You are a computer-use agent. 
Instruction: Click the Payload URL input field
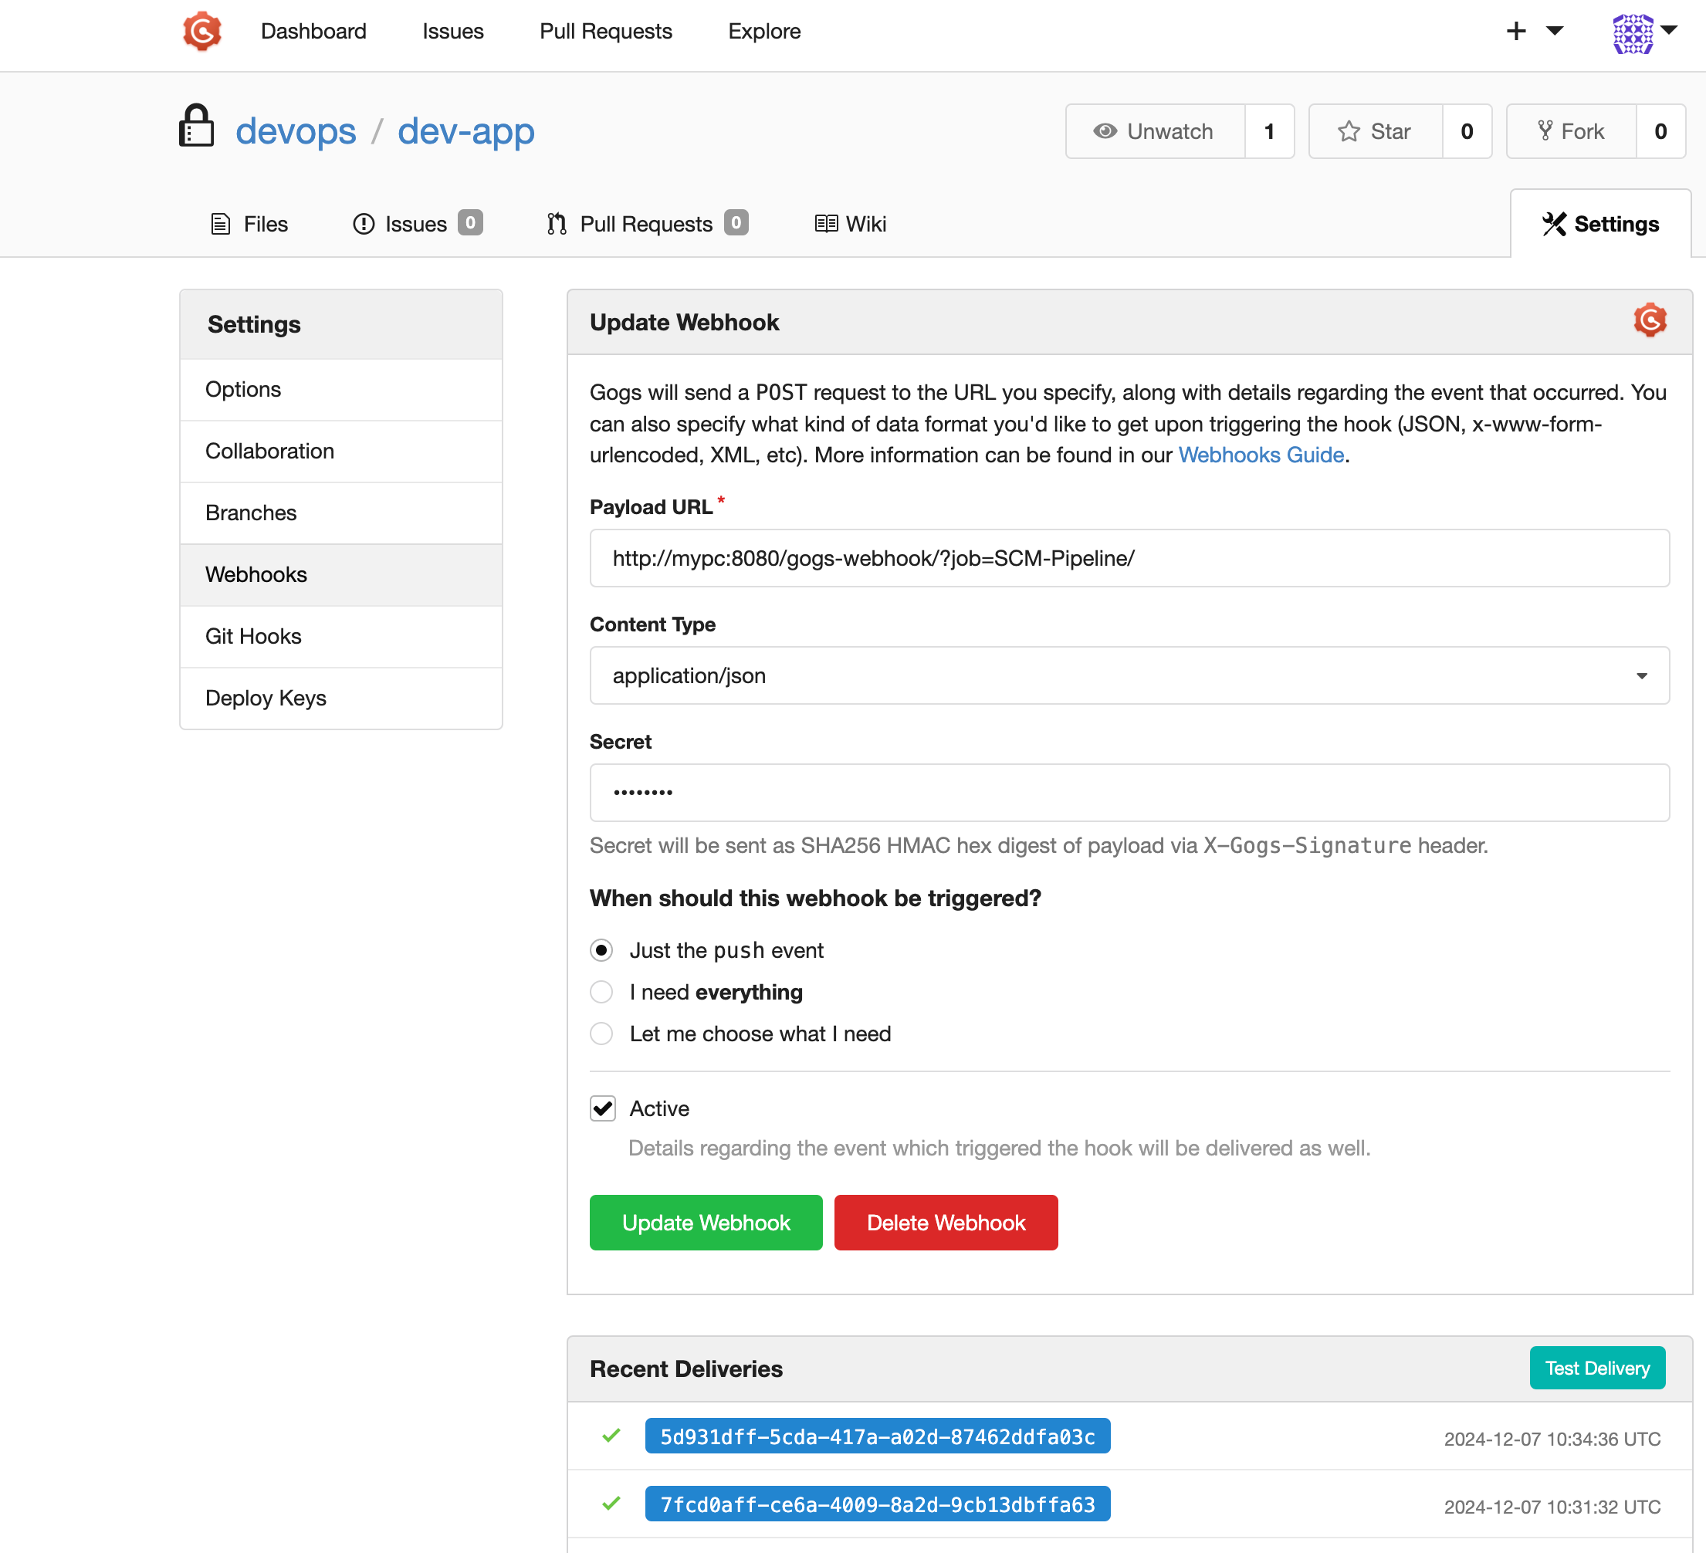(1129, 559)
